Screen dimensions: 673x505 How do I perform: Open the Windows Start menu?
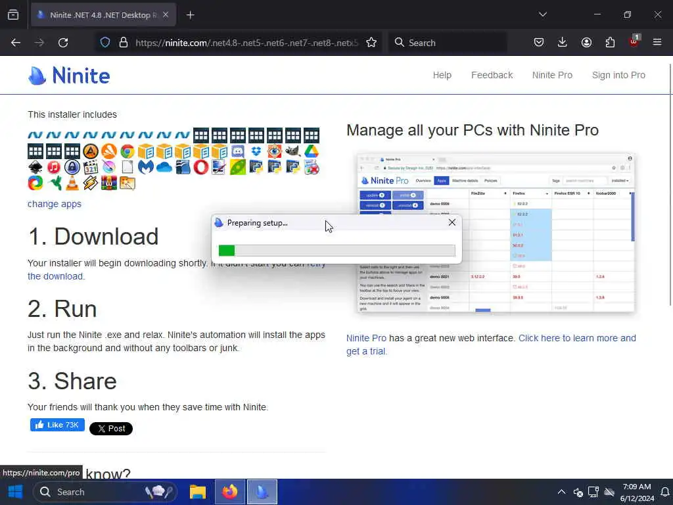(16, 492)
